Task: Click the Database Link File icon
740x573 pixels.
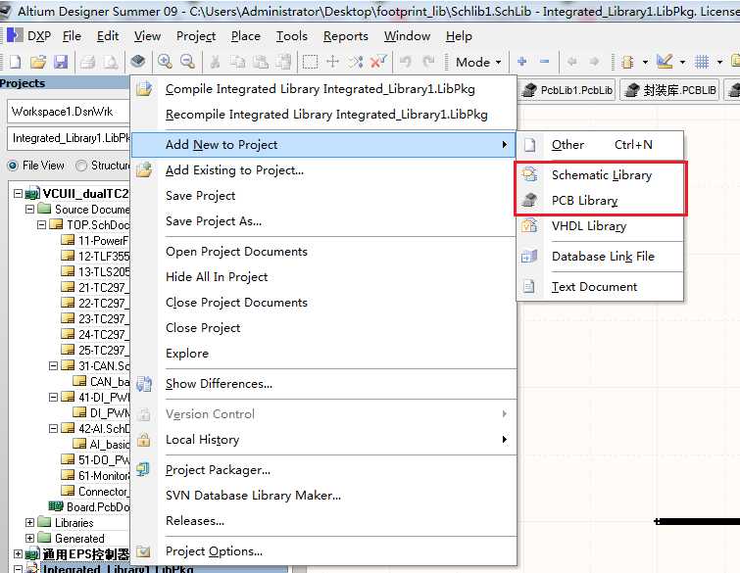Action: [x=529, y=256]
